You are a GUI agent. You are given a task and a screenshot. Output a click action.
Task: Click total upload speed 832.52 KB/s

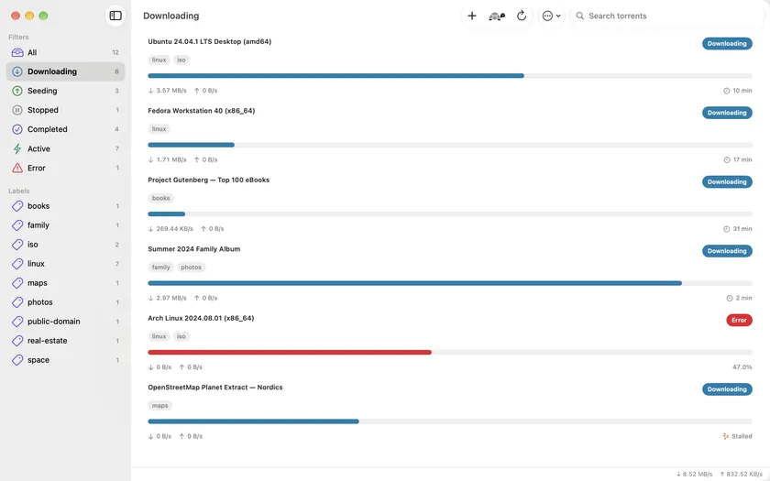[x=741, y=475]
